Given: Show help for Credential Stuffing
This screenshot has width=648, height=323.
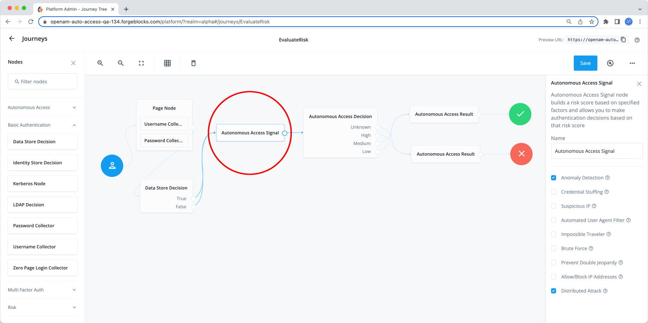Looking at the screenshot, I should tap(607, 192).
